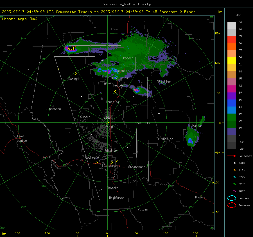This screenshot has width=253, height=237.
Task: Click the ThreeHills city label
Action: pos(141,123)
